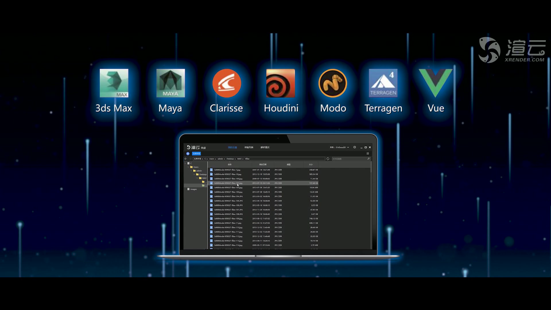Click the Users folder icon in tree
The image size is (551, 310).
pyautogui.click(x=191, y=167)
